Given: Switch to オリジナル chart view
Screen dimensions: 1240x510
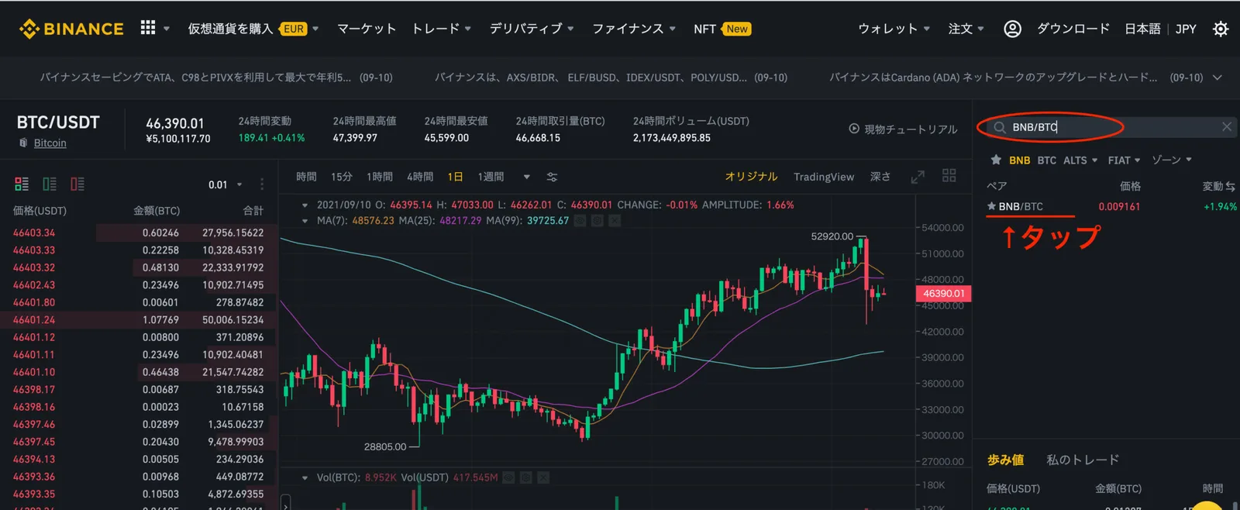Looking at the screenshot, I should point(751,177).
